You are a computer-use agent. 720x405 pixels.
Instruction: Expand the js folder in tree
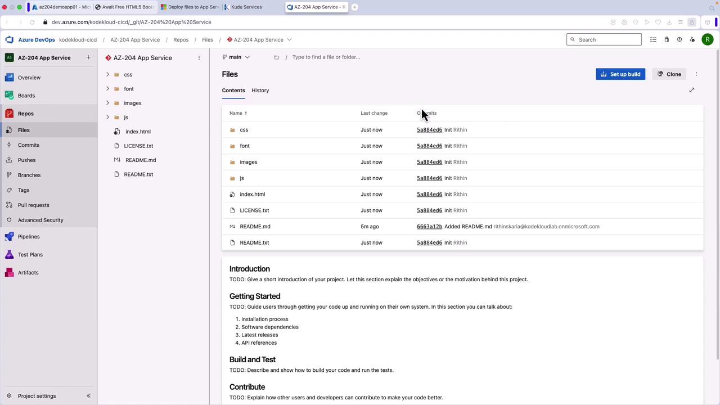click(107, 117)
